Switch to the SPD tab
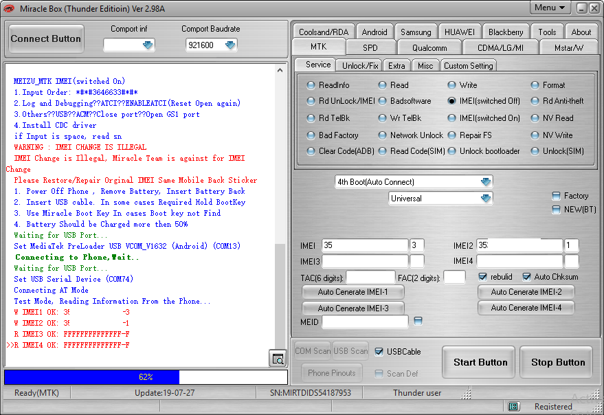The width and height of the screenshot is (604, 415). (370, 48)
